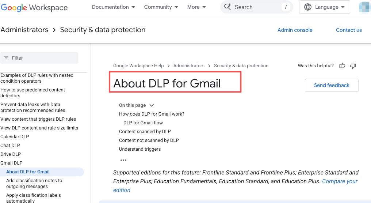Select Chat DLP in sidebar

point(10,146)
